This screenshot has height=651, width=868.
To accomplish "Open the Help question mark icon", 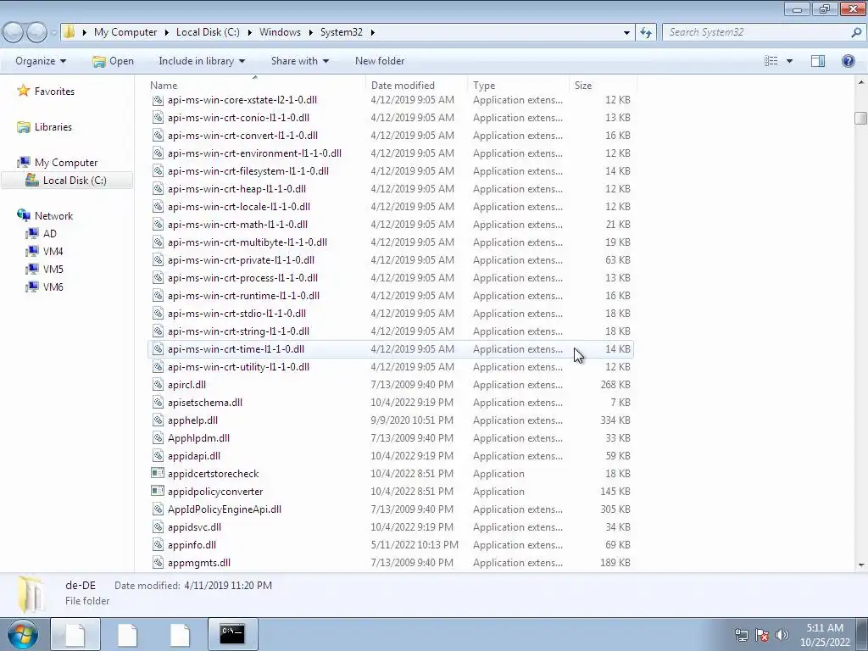I will click(x=848, y=61).
